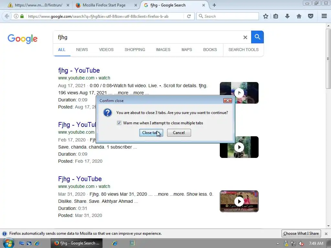The image size is (331, 248).
Task: Open the site information (i) icon
Action: point(16,16)
